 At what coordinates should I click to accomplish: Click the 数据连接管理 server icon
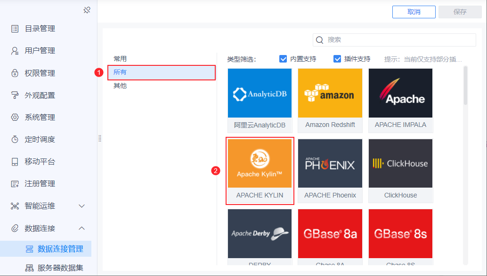(x=30, y=249)
